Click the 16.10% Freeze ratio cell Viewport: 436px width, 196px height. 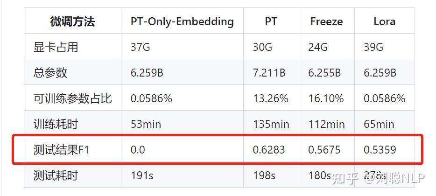point(326,98)
